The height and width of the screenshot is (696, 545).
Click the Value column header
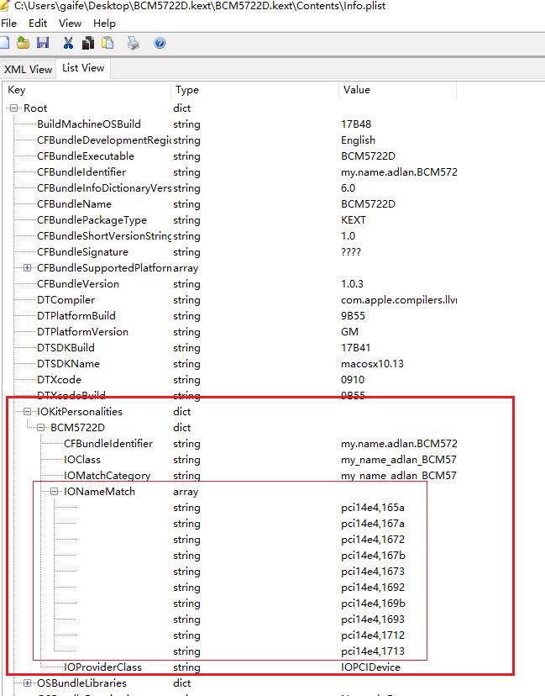click(x=356, y=90)
